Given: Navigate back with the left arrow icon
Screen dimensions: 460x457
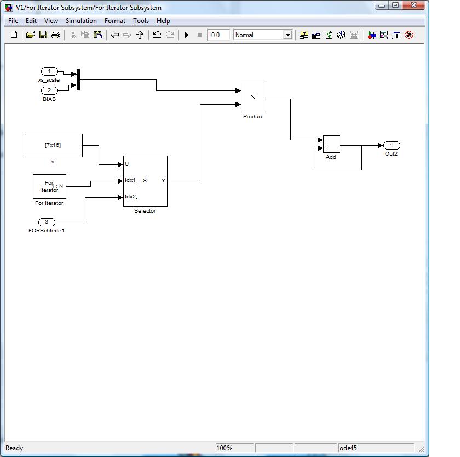Looking at the screenshot, I should click(114, 35).
